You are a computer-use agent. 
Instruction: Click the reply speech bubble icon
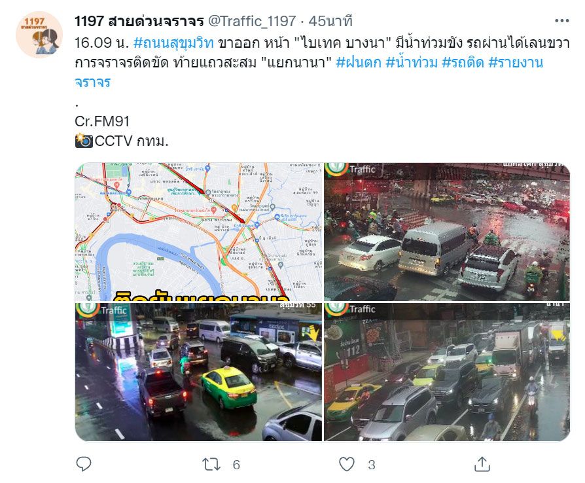tap(83, 464)
